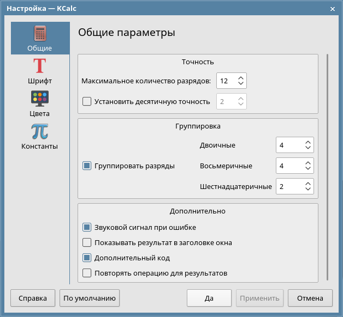Viewport: 343px width, 317px height.
Task: Click the settings page vertical scrollbar
Action: pos(327,163)
